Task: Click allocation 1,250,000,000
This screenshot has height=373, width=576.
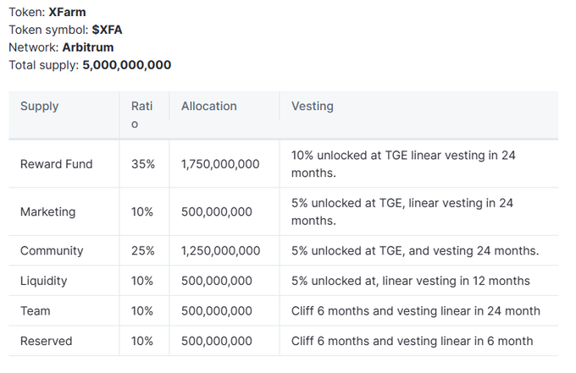Action: (x=221, y=250)
